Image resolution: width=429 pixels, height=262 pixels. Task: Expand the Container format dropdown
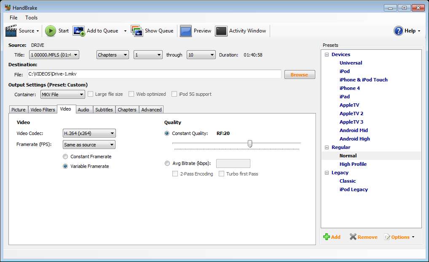(x=62, y=95)
